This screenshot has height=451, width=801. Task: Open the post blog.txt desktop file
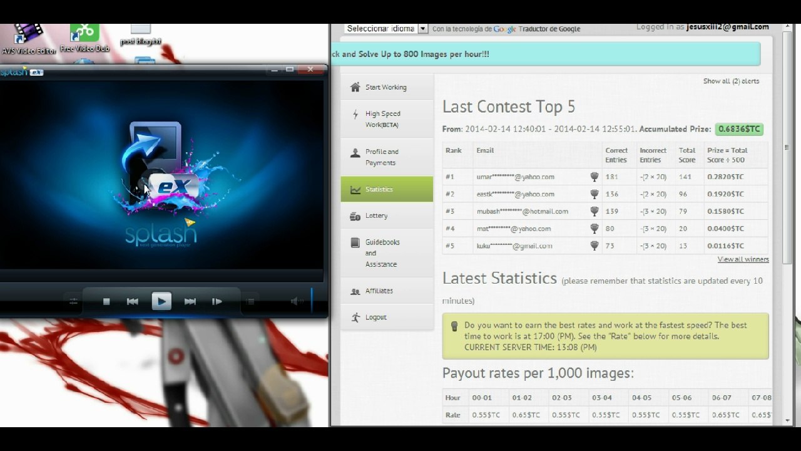141,35
